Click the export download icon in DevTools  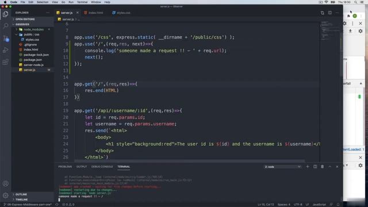[350, 31]
